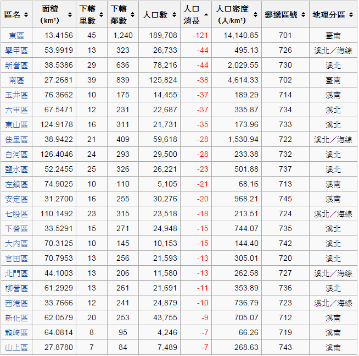Sort table by 區名 column arrows
This screenshot has width=359, height=356.
[26, 15]
